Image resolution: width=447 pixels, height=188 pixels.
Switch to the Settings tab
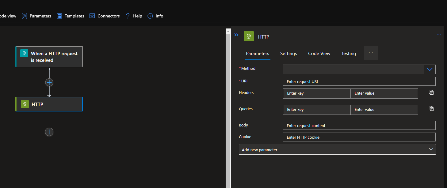288,53
